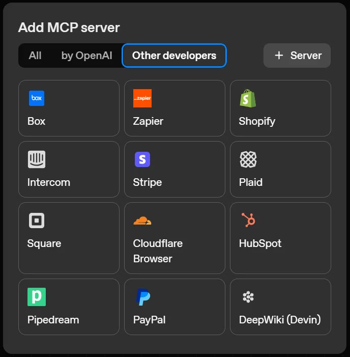The height and width of the screenshot is (357, 350).
Task: Select the Other developers tab
Action: click(x=174, y=56)
